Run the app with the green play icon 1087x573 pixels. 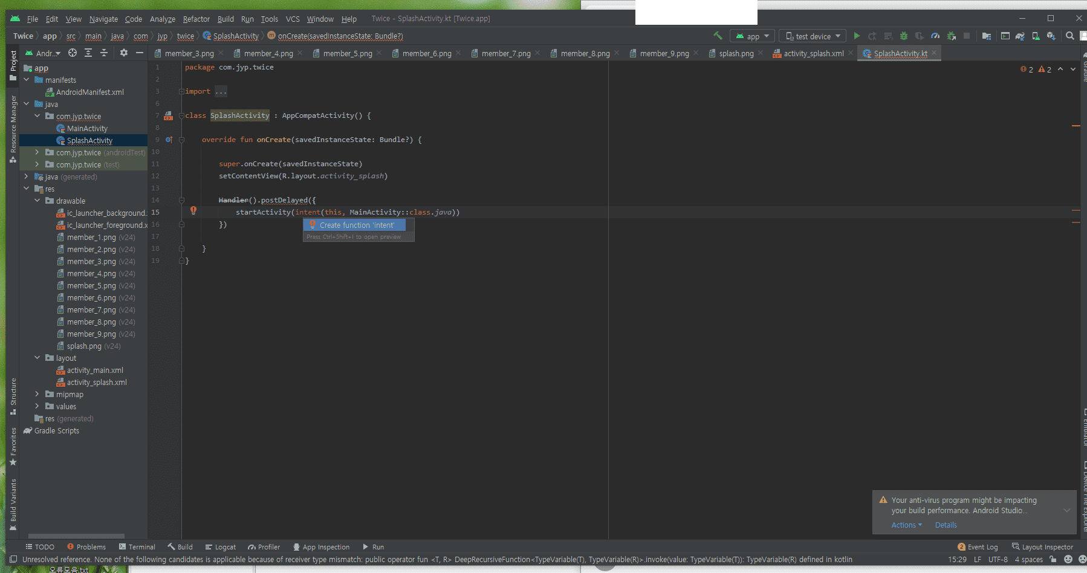pyautogui.click(x=857, y=36)
